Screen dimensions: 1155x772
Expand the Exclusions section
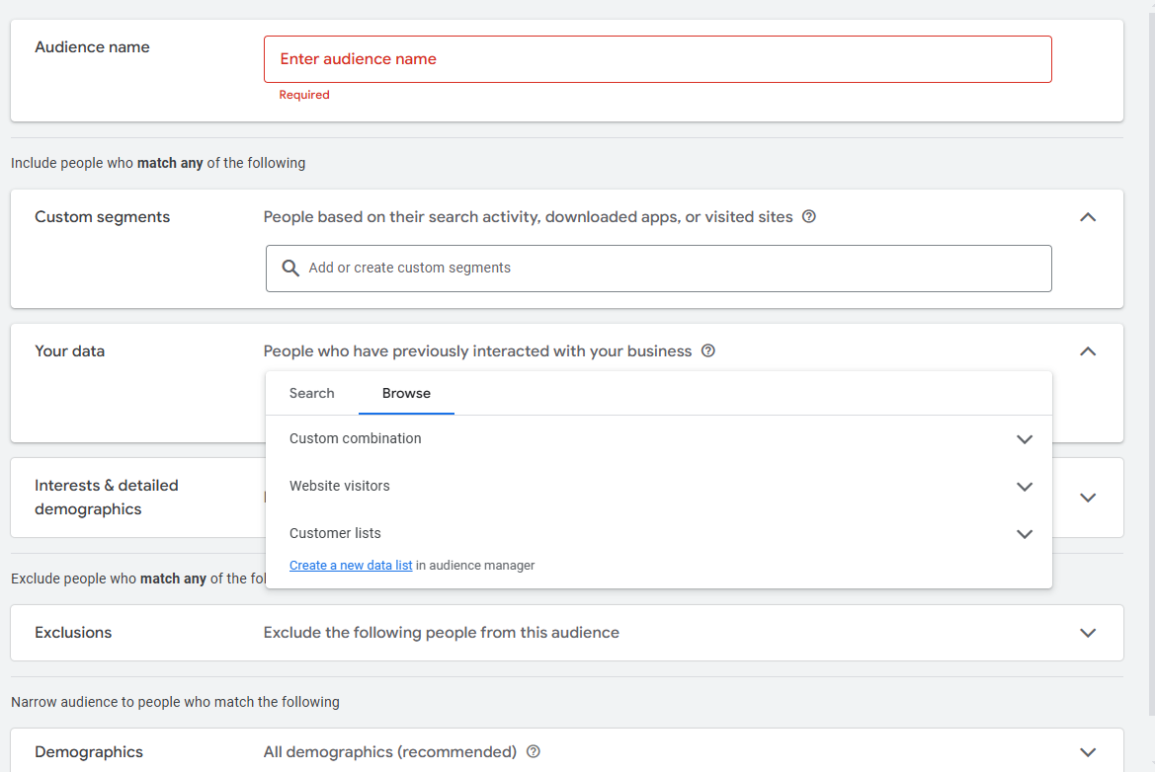[1088, 633]
